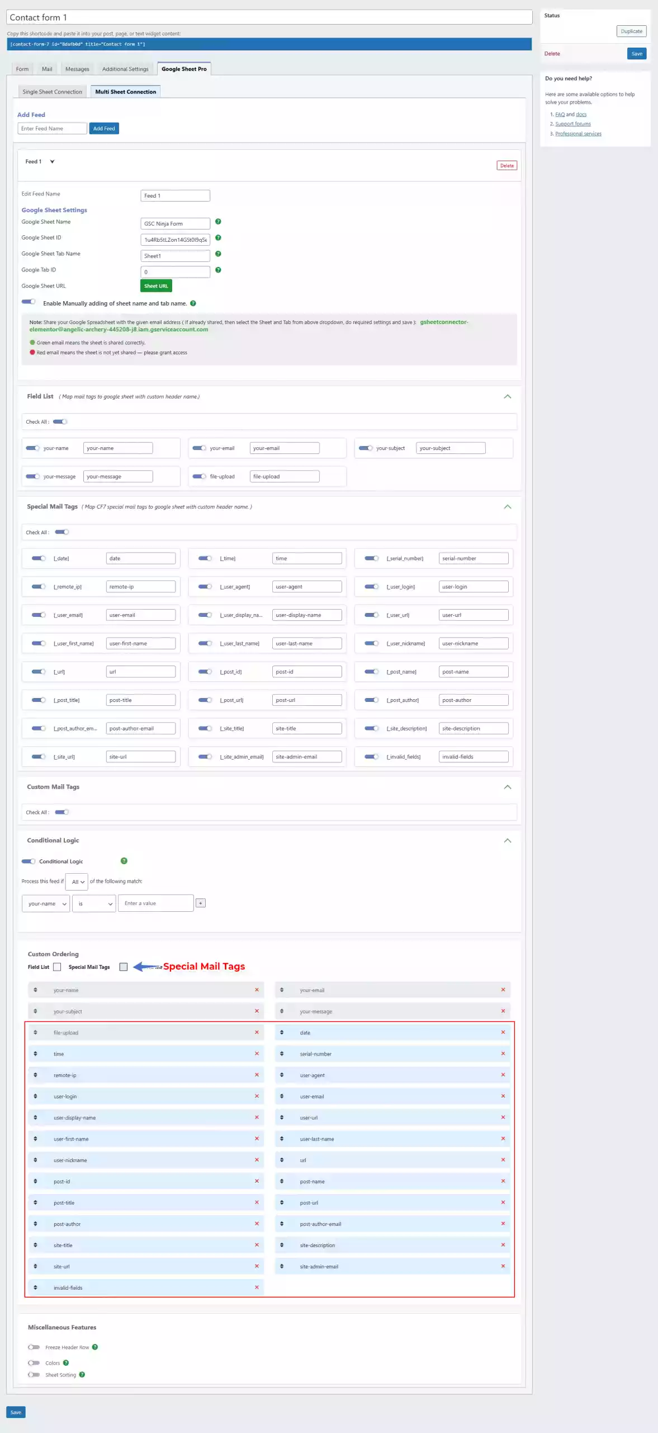Click help icon next to Freeze Header Row

pos(95,1347)
